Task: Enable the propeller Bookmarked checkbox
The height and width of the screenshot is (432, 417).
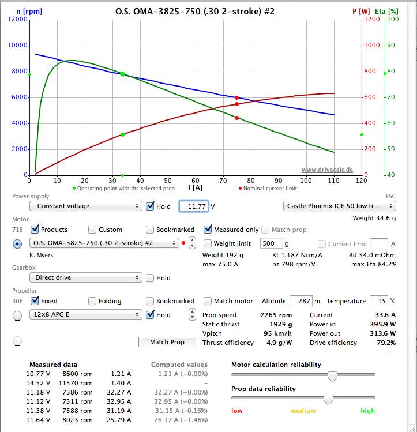Action: click(x=150, y=301)
